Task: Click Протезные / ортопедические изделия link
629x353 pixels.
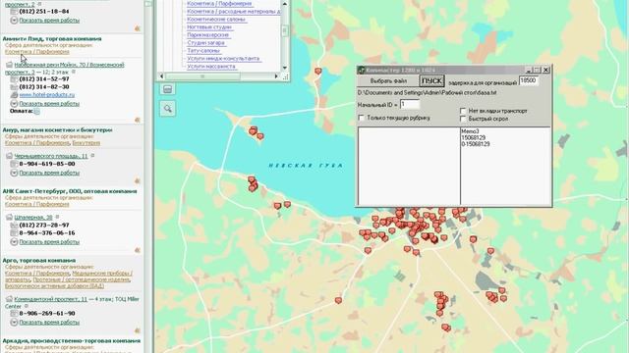Action: tap(82, 279)
